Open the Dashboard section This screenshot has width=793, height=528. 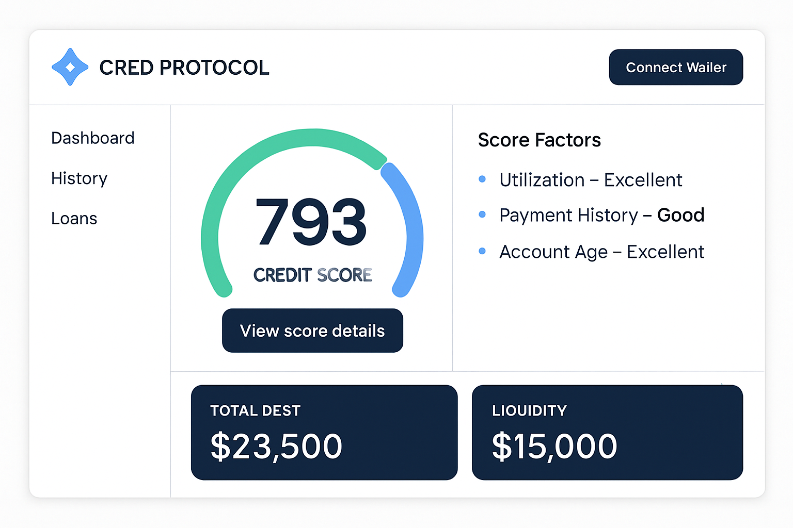pyautogui.click(x=92, y=138)
